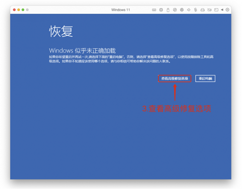
Task: Toggle the disabled camera icon
Action: point(209,10)
